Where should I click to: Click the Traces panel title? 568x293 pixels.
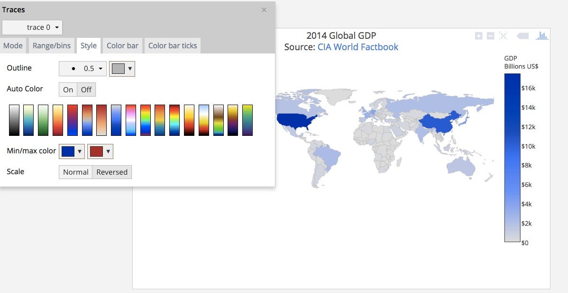point(13,10)
